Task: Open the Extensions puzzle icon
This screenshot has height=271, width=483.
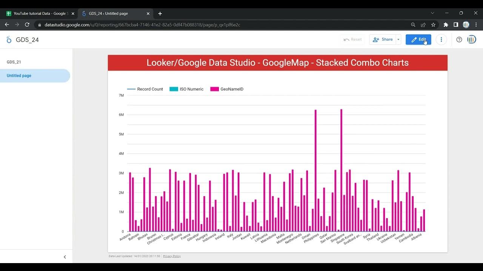Action: (446, 25)
